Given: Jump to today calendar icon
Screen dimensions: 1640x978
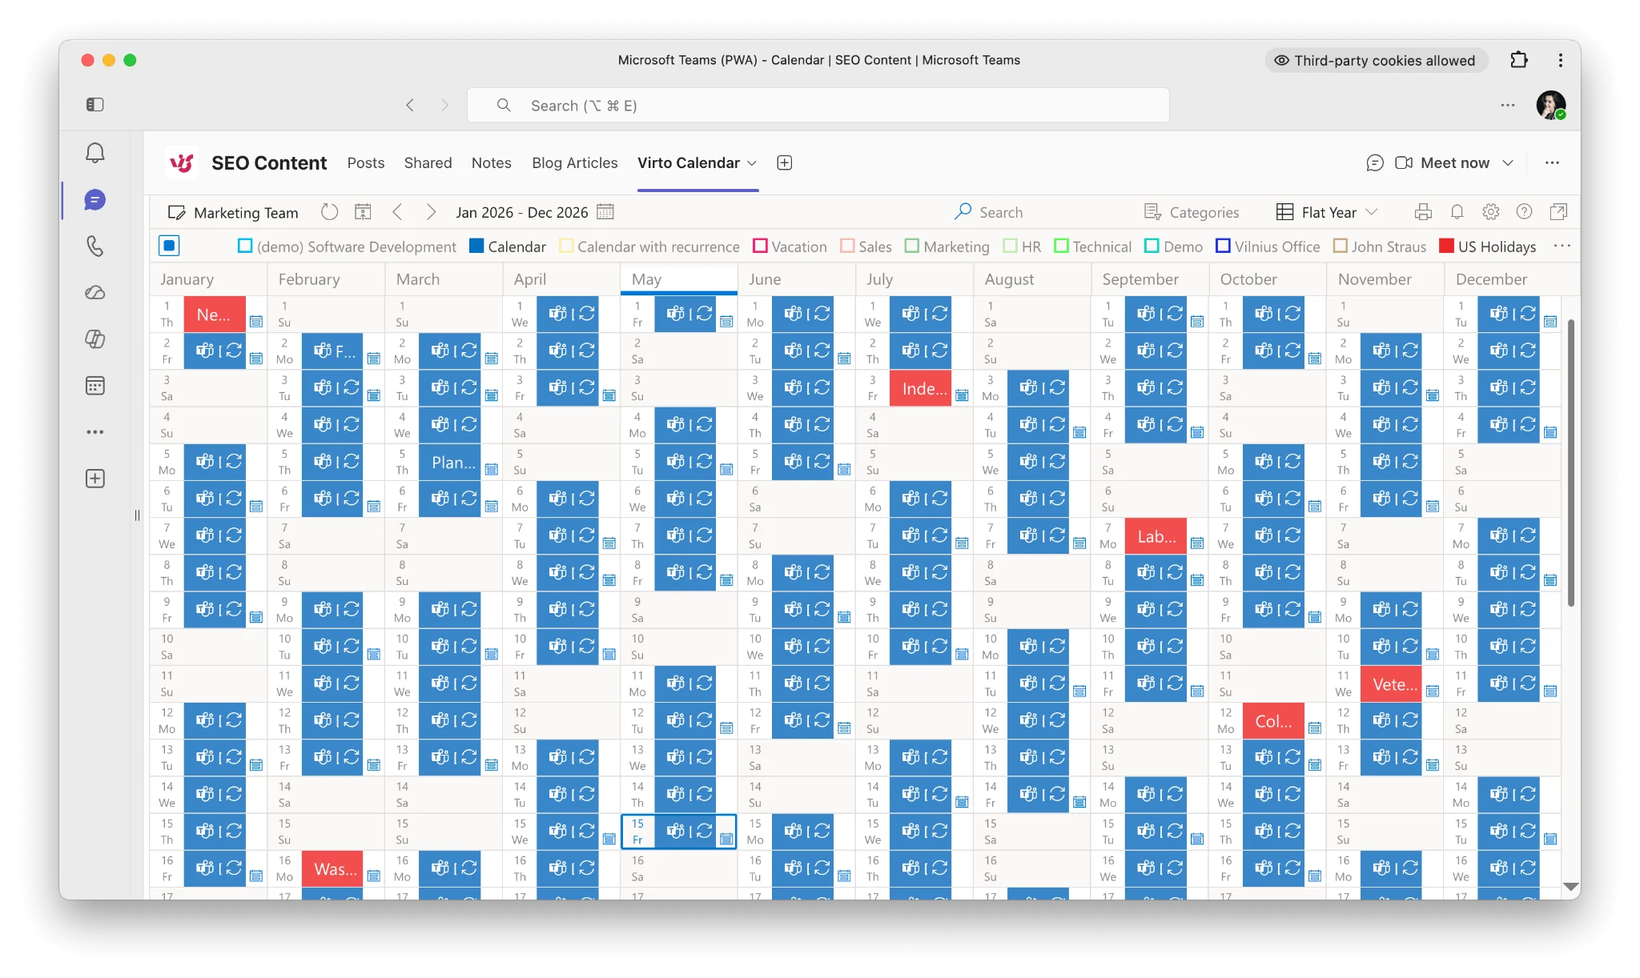Looking at the screenshot, I should coord(363,212).
